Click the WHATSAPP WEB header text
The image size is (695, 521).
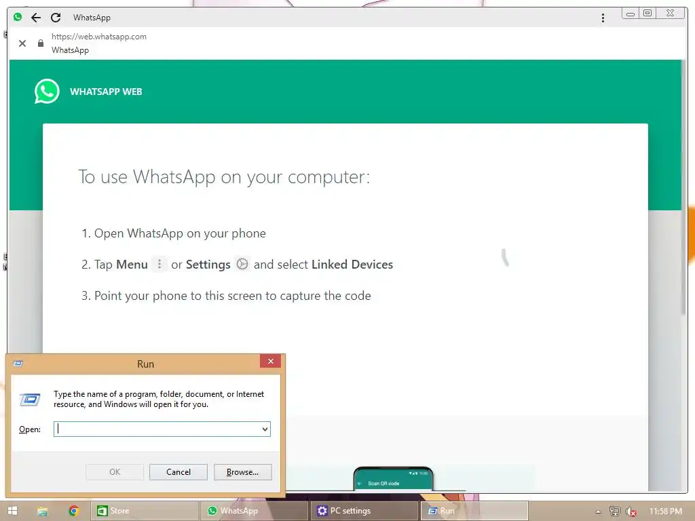[x=106, y=92]
